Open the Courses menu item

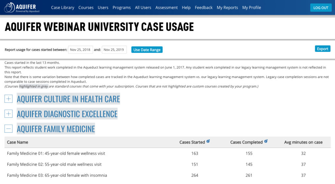click(x=86, y=8)
